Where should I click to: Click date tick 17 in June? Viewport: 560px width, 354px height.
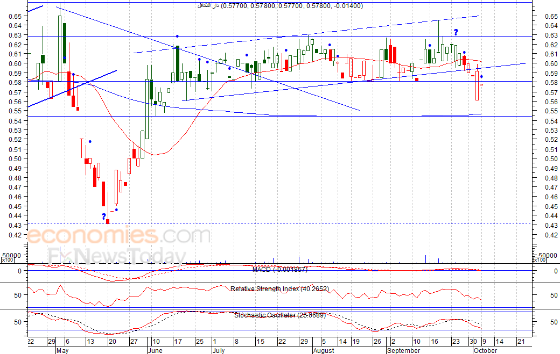(178, 342)
